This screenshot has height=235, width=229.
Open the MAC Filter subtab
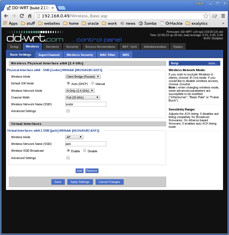pyautogui.click(x=108, y=55)
